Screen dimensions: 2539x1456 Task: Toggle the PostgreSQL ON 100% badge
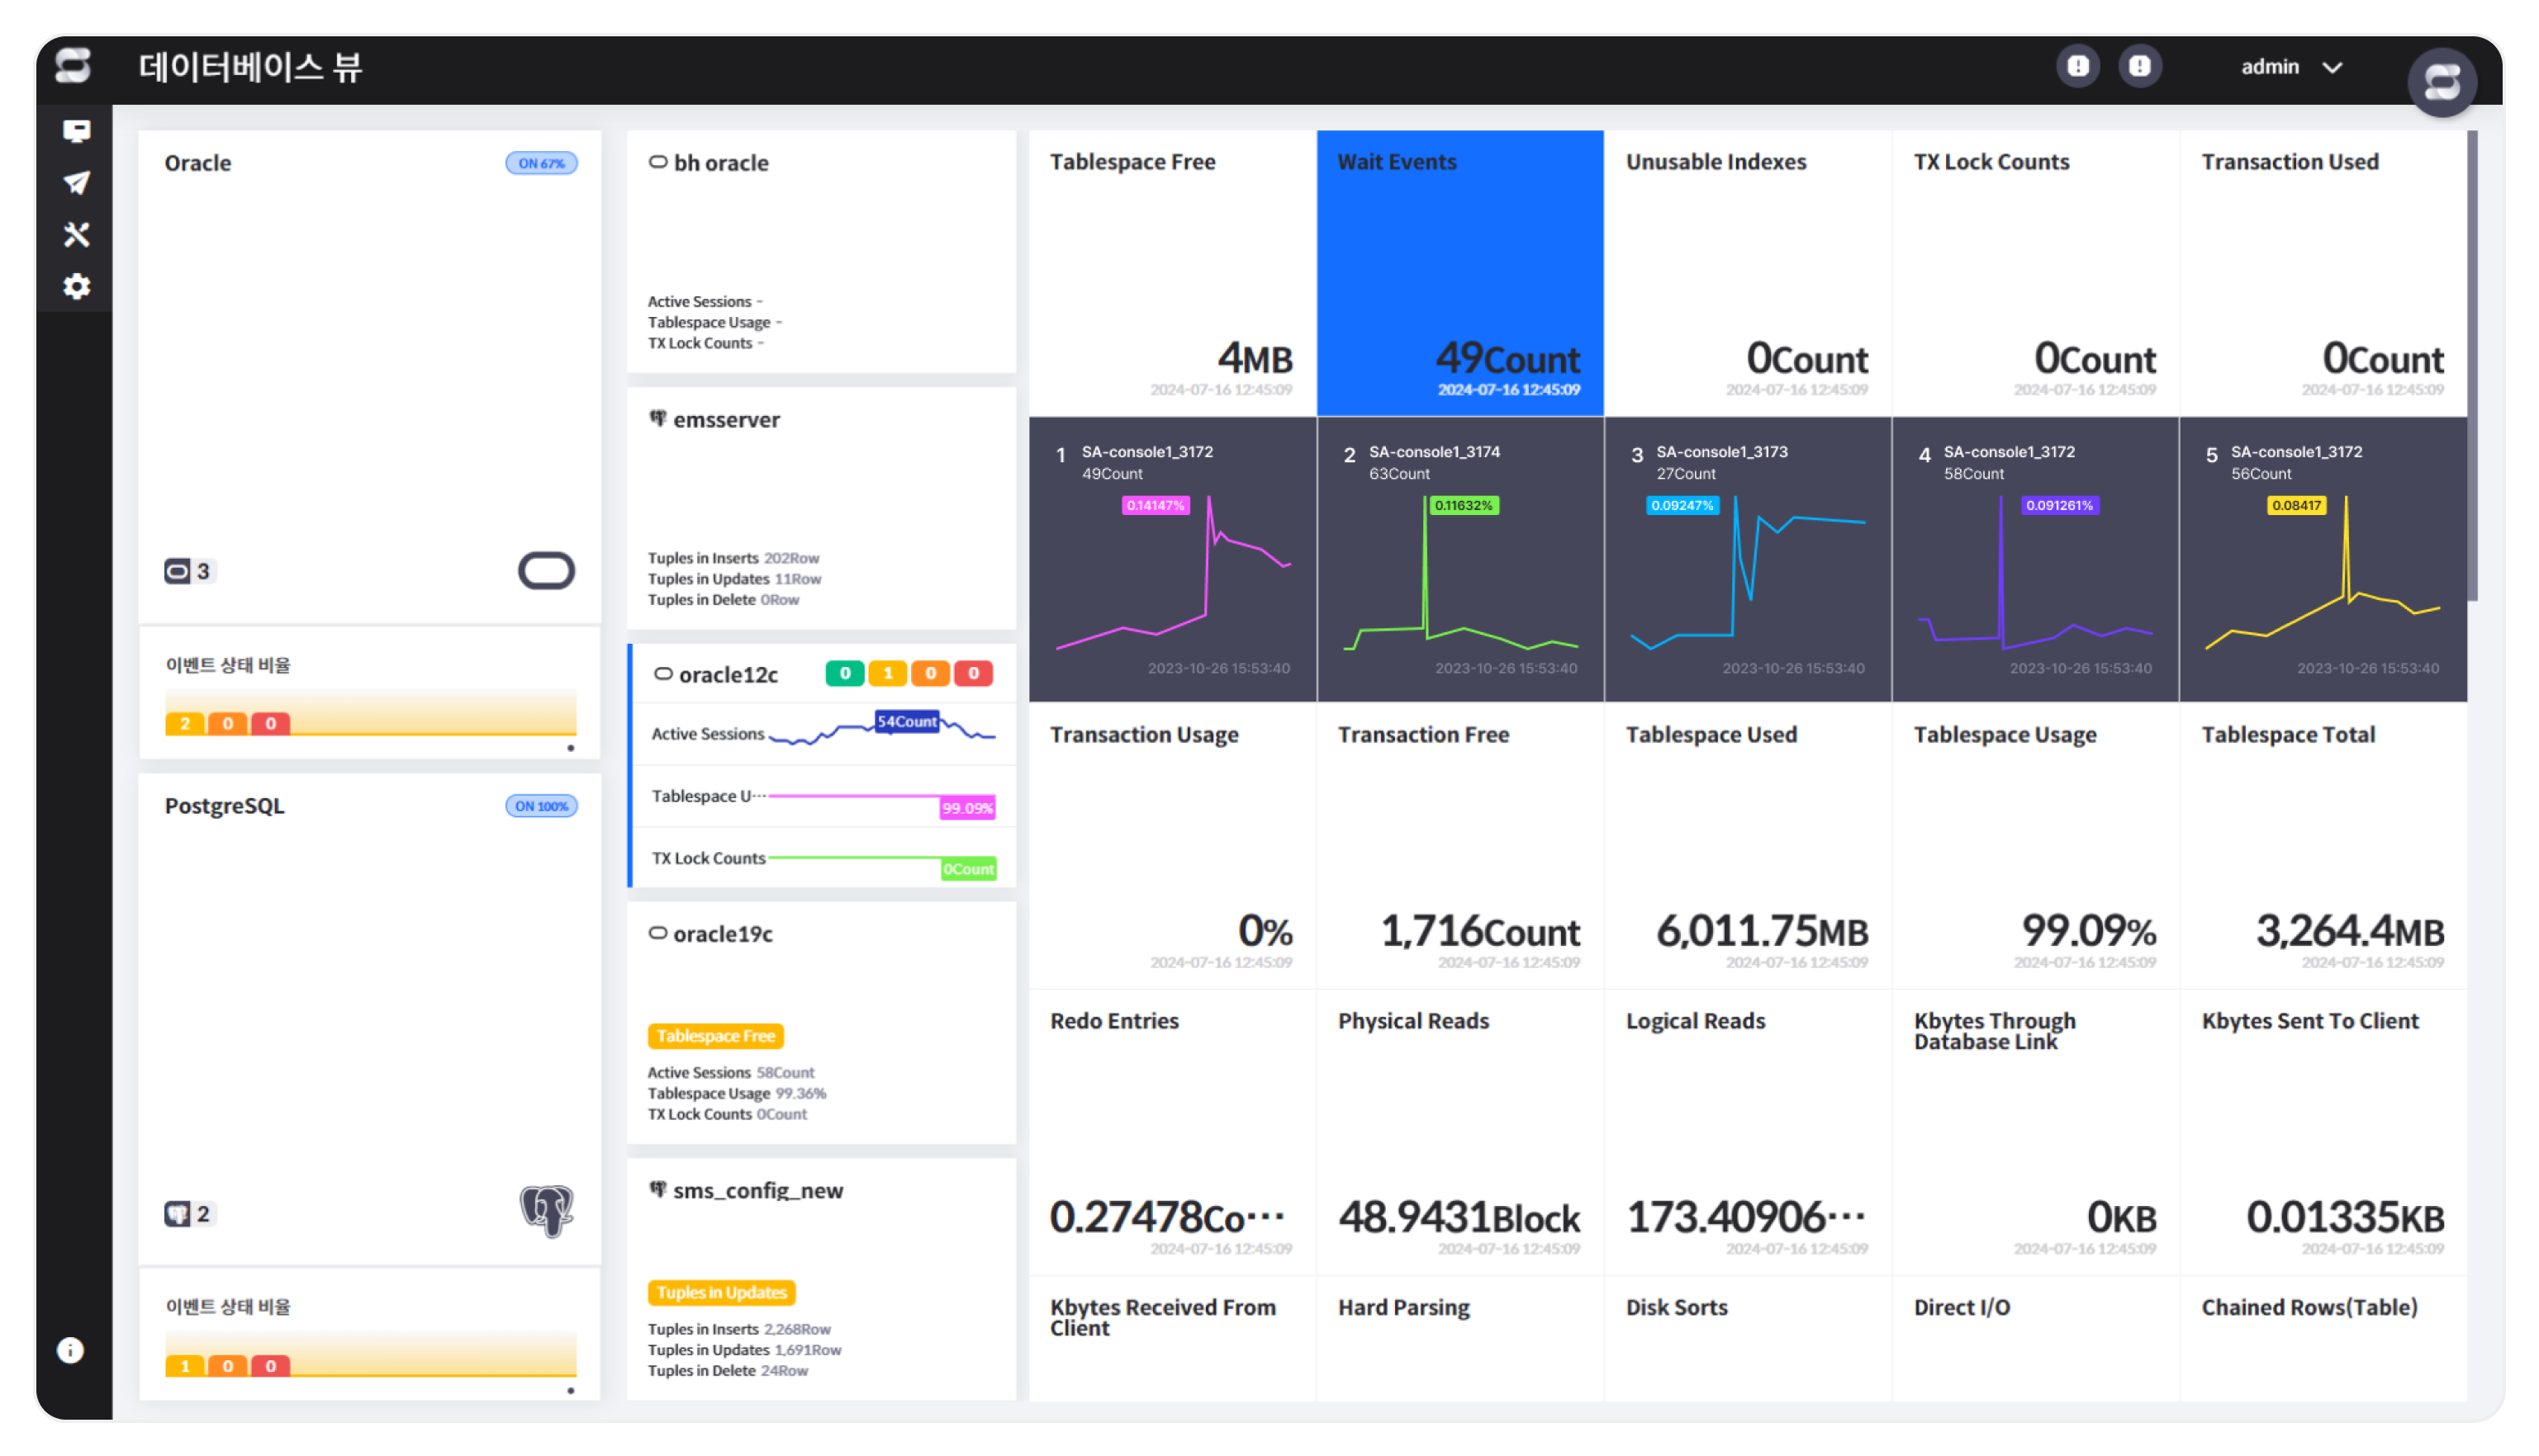tap(541, 806)
